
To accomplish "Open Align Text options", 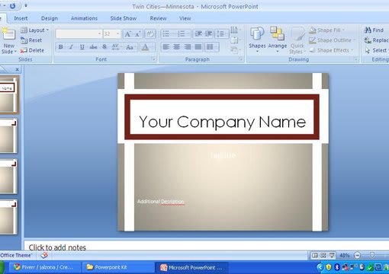I will pyautogui.click(x=235, y=40).
